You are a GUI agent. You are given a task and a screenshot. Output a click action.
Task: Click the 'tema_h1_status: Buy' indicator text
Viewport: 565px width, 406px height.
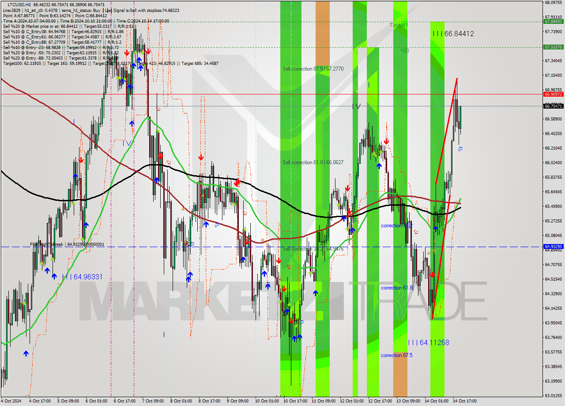pos(80,10)
